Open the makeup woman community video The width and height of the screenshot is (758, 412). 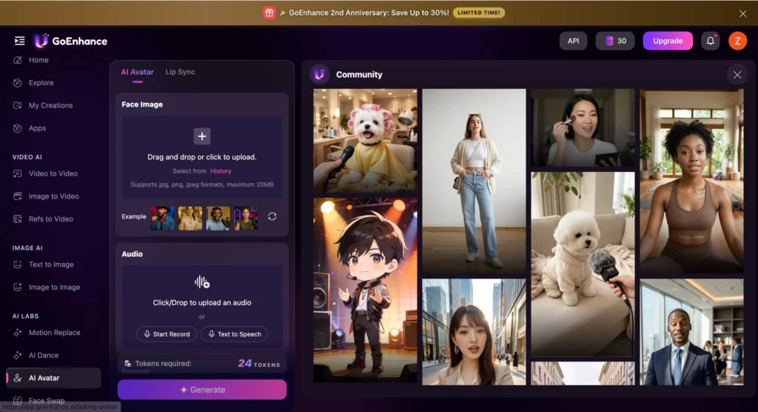coord(583,127)
